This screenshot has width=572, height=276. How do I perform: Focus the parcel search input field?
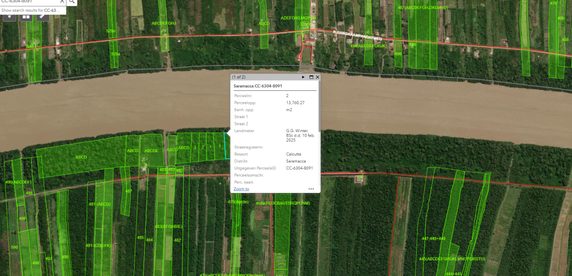tap(28, 2)
